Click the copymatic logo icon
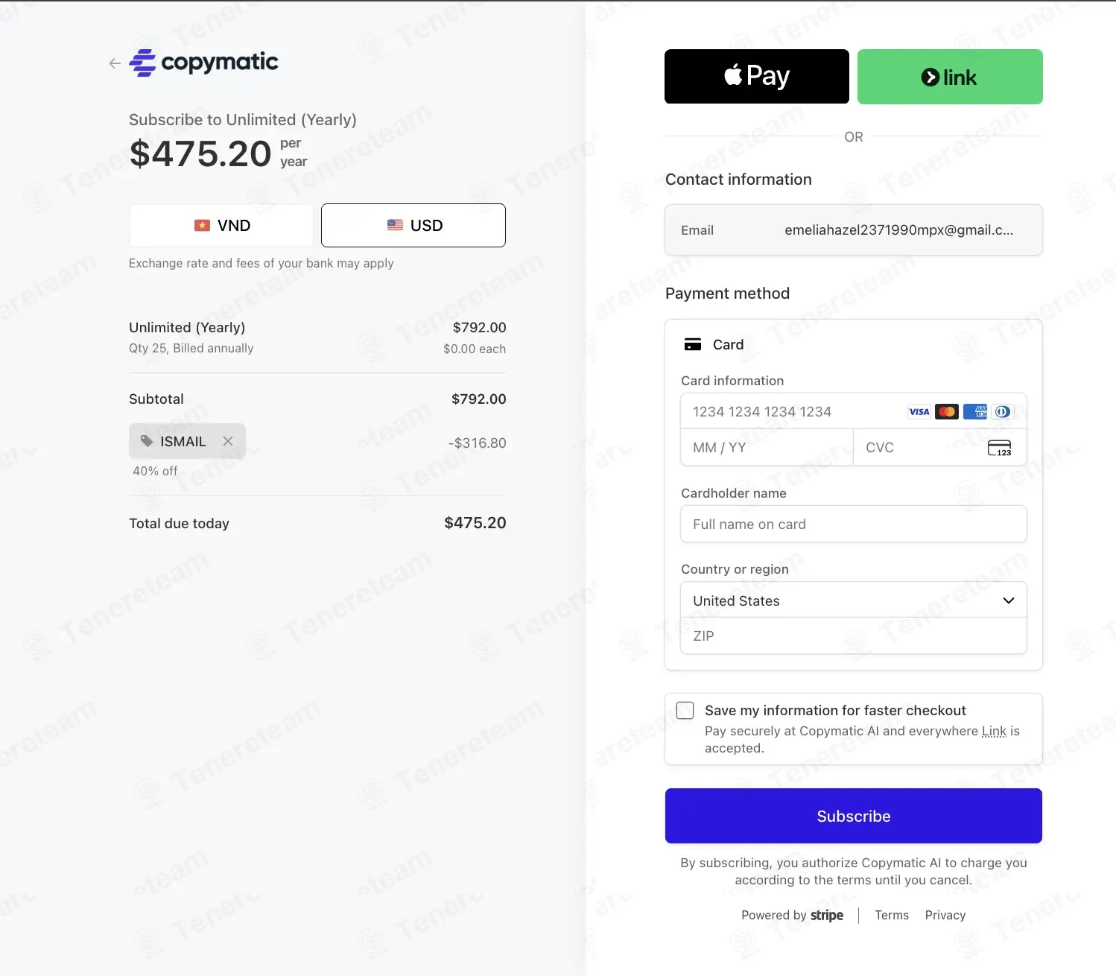 point(143,63)
